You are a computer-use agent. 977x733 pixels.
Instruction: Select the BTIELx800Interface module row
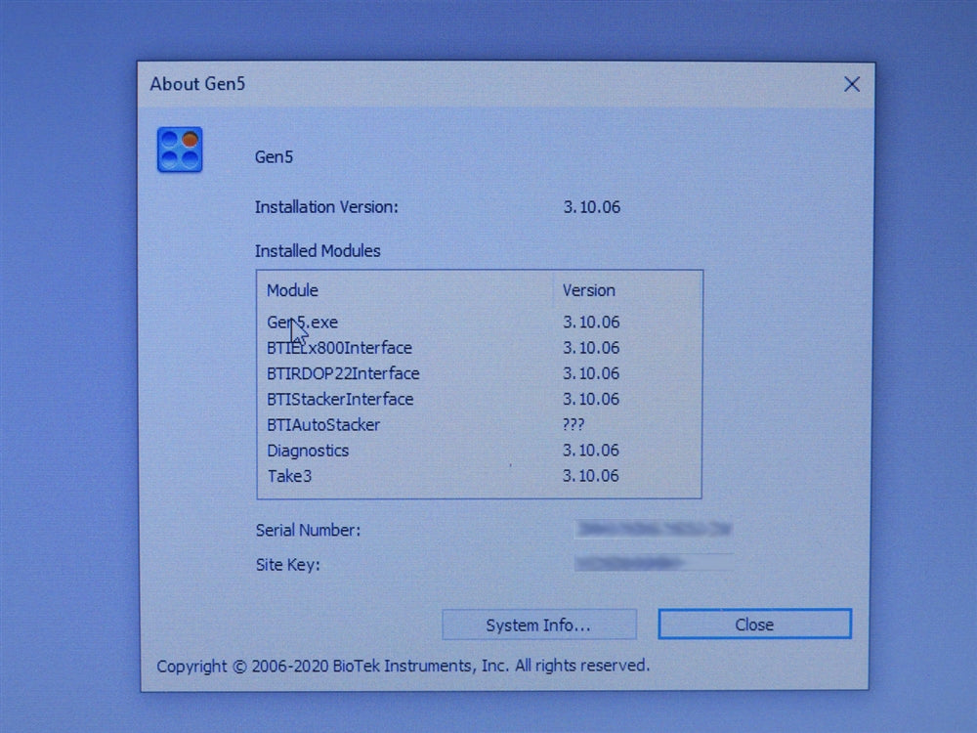(x=479, y=348)
